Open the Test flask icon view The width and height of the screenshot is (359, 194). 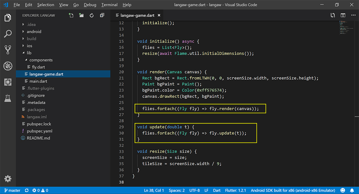[8, 98]
